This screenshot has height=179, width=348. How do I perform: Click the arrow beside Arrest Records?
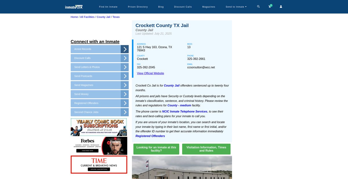coord(125,49)
